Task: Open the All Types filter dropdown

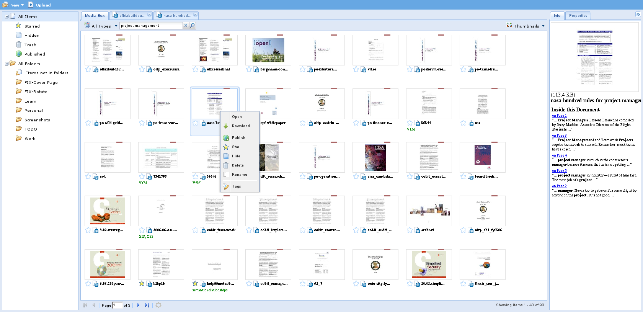Action: click(101, 26)
